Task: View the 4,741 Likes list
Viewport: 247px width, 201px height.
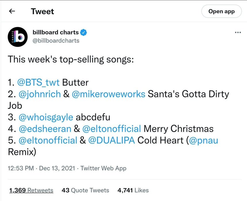Action: tap(133, 190)
